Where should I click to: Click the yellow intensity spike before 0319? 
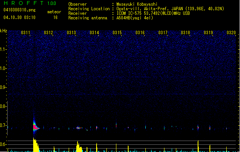point(198,146)
